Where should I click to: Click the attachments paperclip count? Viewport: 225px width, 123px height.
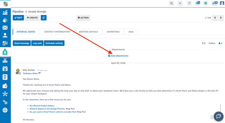pyautogui.click(x=204, y=43)
